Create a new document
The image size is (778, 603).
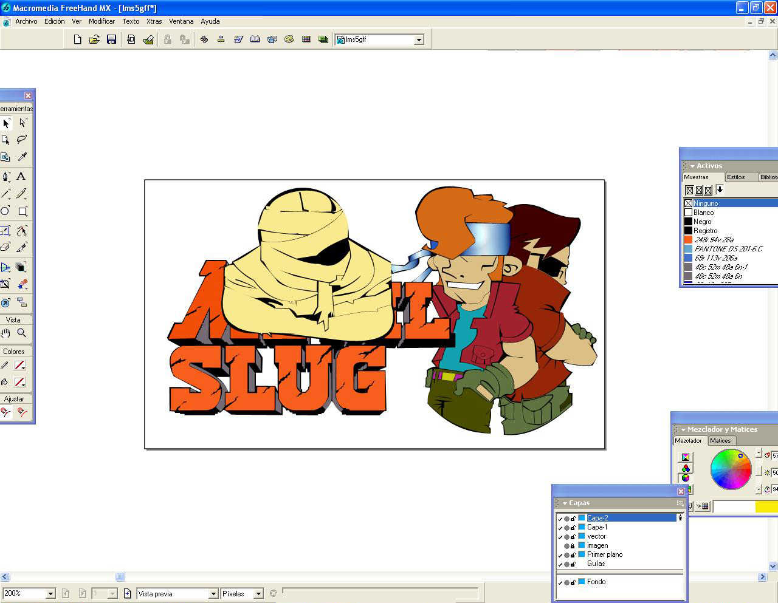77,39
